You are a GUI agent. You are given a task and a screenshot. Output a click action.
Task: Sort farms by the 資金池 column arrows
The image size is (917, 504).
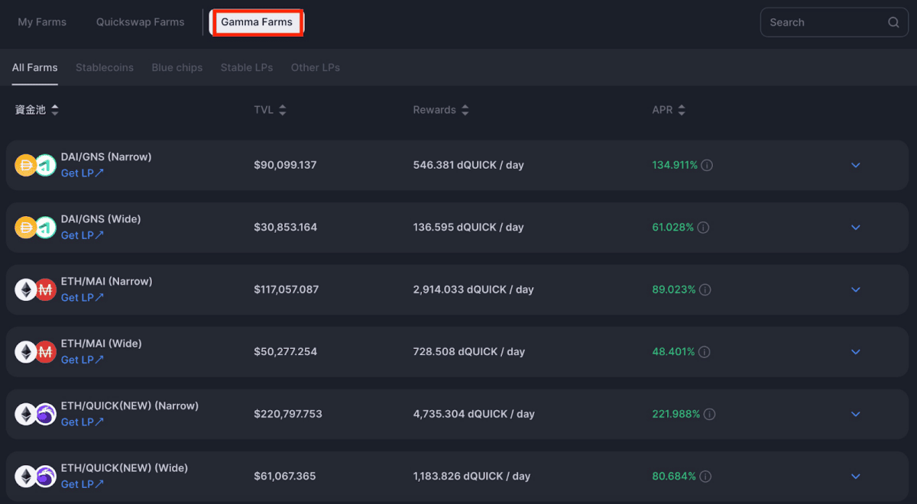click(x=55, y=111)
